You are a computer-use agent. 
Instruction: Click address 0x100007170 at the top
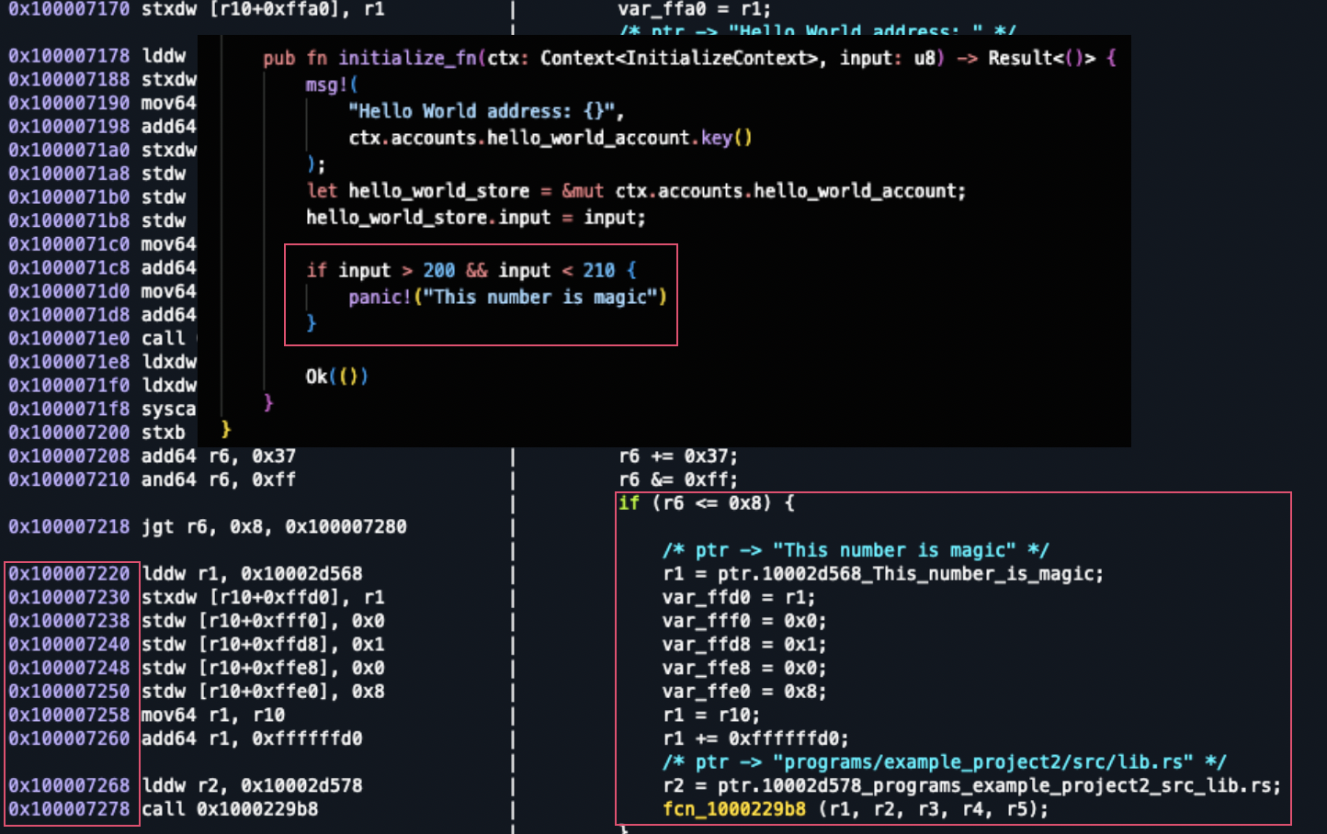pyautogui.click(x=69, y=10)
